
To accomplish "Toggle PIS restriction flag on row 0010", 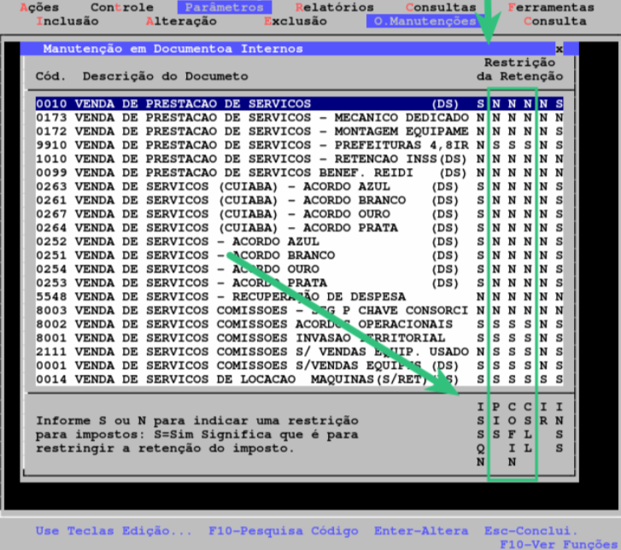I will (495, 104).
